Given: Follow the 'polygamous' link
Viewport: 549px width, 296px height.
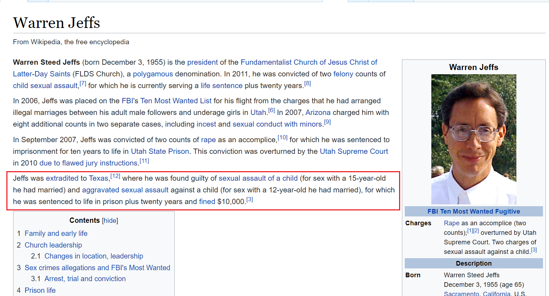Looking at the screenshot, I should tap(153, 74).
